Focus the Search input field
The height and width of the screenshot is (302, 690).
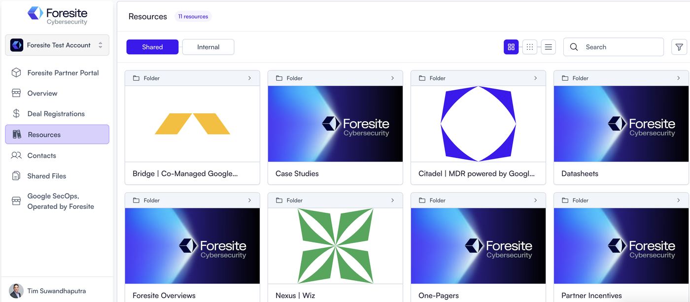click(x=614, y=47)
